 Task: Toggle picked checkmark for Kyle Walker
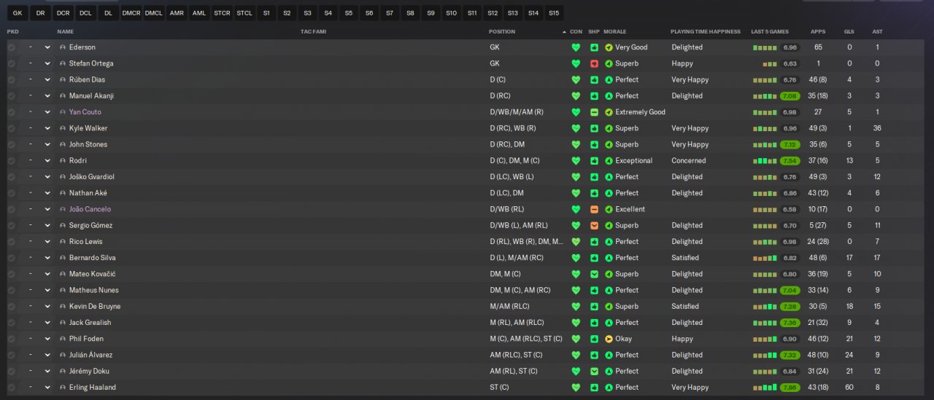[x=11, y=128]
